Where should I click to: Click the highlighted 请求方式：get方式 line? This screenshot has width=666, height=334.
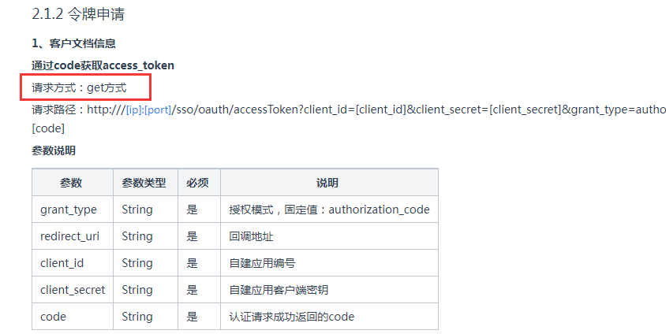click(80, 87)
